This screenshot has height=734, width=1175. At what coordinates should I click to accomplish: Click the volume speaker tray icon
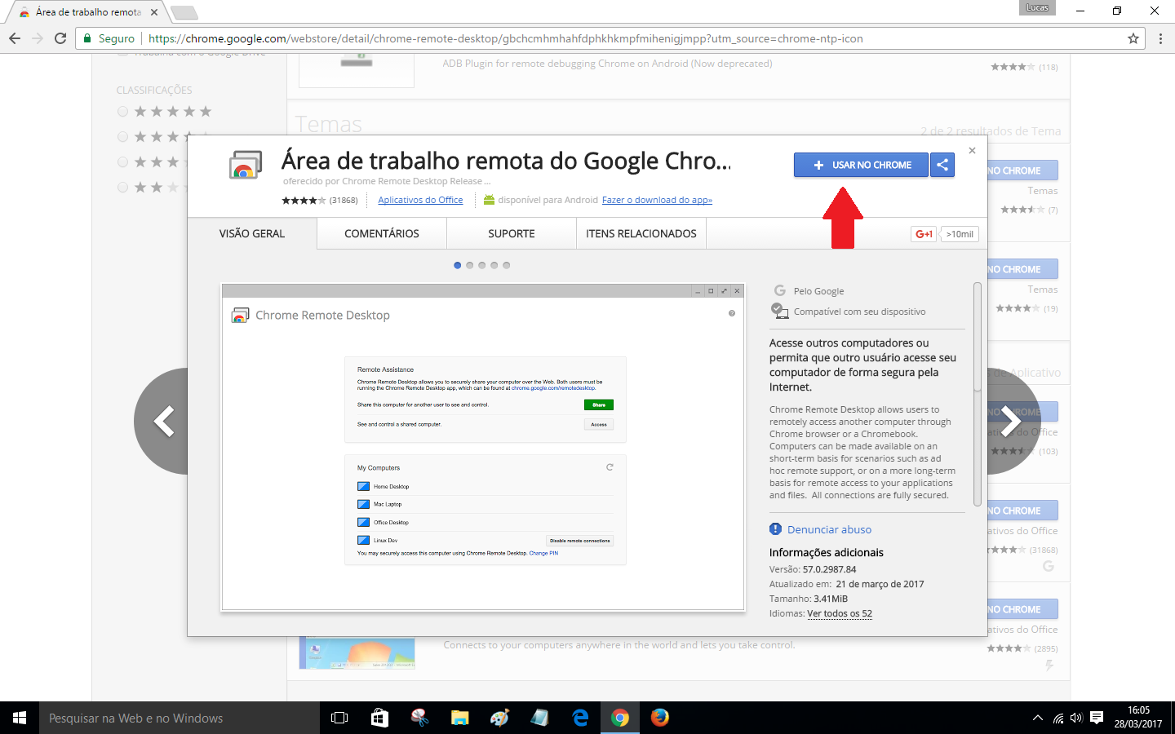point(1076,718)
